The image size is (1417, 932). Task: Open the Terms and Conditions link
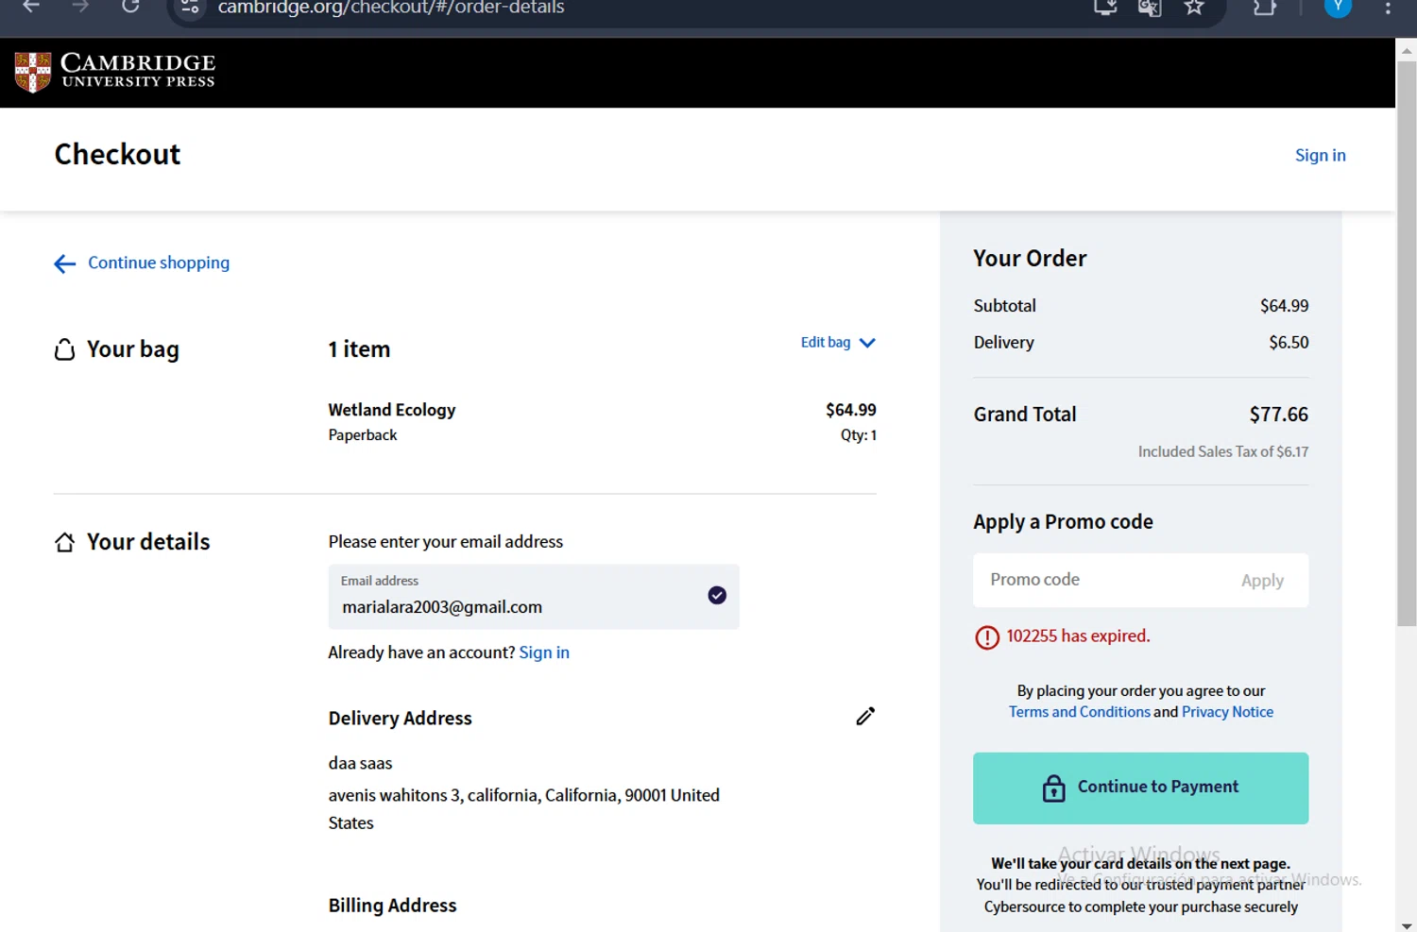point(1079,712)
